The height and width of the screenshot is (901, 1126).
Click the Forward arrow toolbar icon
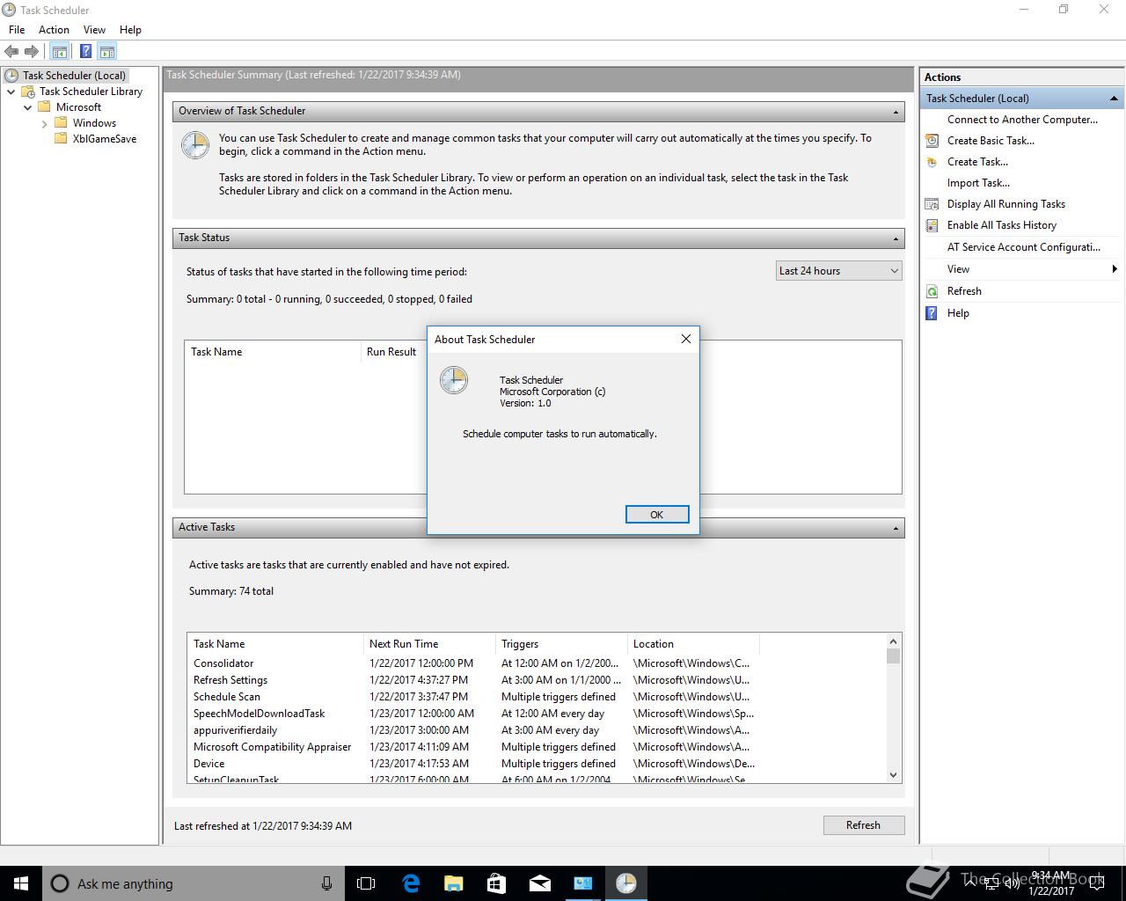[32, 52]
